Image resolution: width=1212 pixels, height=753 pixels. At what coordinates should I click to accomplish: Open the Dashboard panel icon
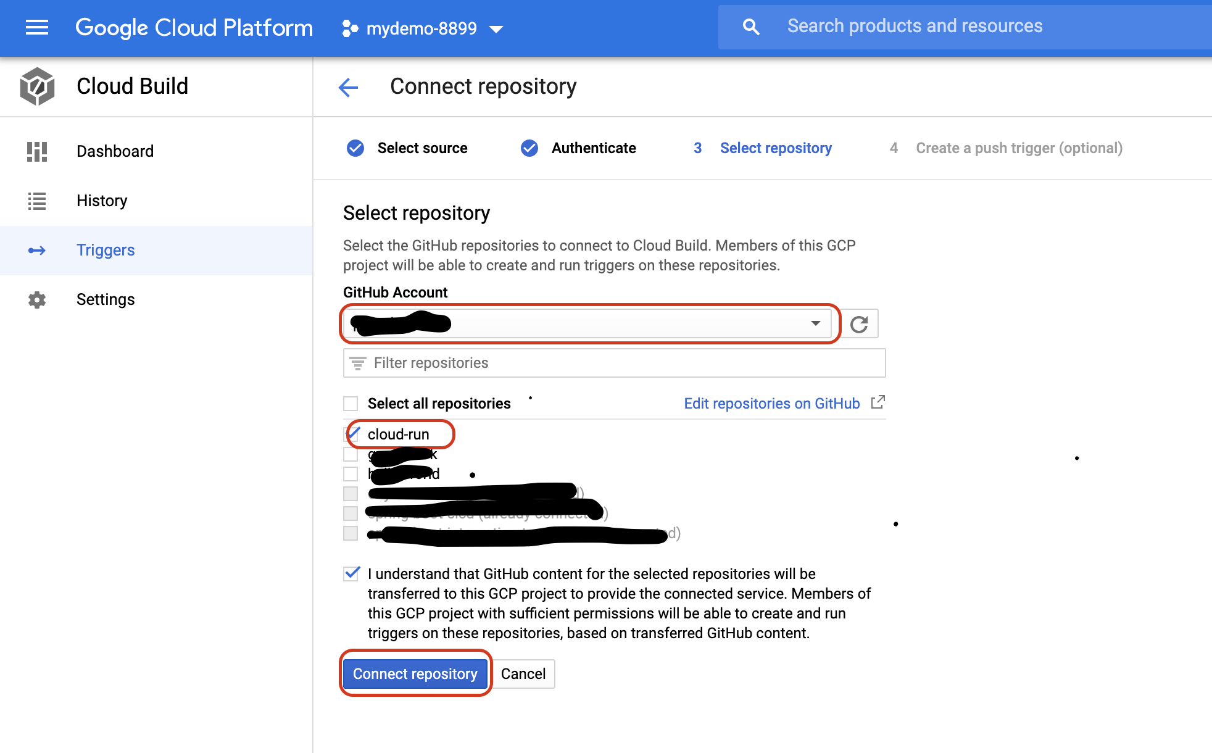coord(37,151)
